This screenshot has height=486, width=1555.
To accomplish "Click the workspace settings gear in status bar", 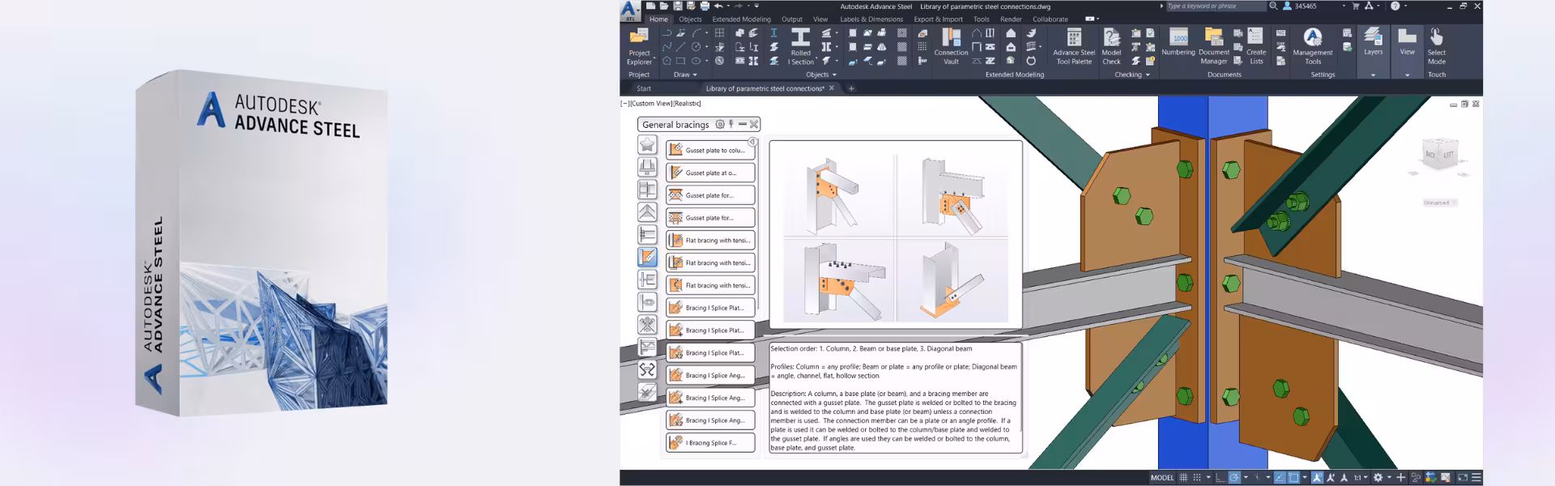I will 1378,477.
